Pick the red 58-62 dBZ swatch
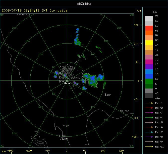The height and width of the screenshot is (154, 168). coord(149,28)
